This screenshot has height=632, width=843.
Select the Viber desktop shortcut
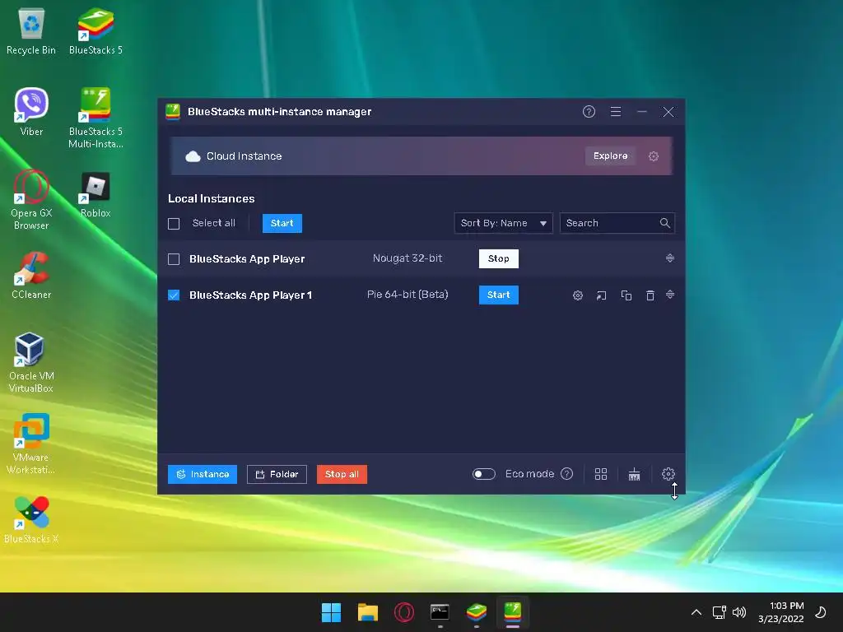coord(31,112)
